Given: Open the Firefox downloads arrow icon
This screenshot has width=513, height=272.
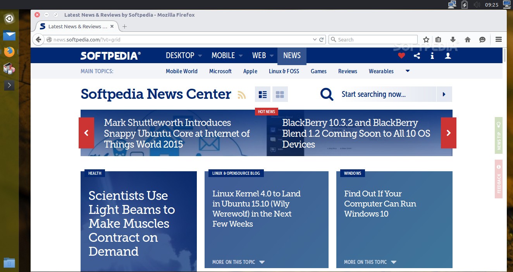Looking at the screenshot, I should [453, 40].
